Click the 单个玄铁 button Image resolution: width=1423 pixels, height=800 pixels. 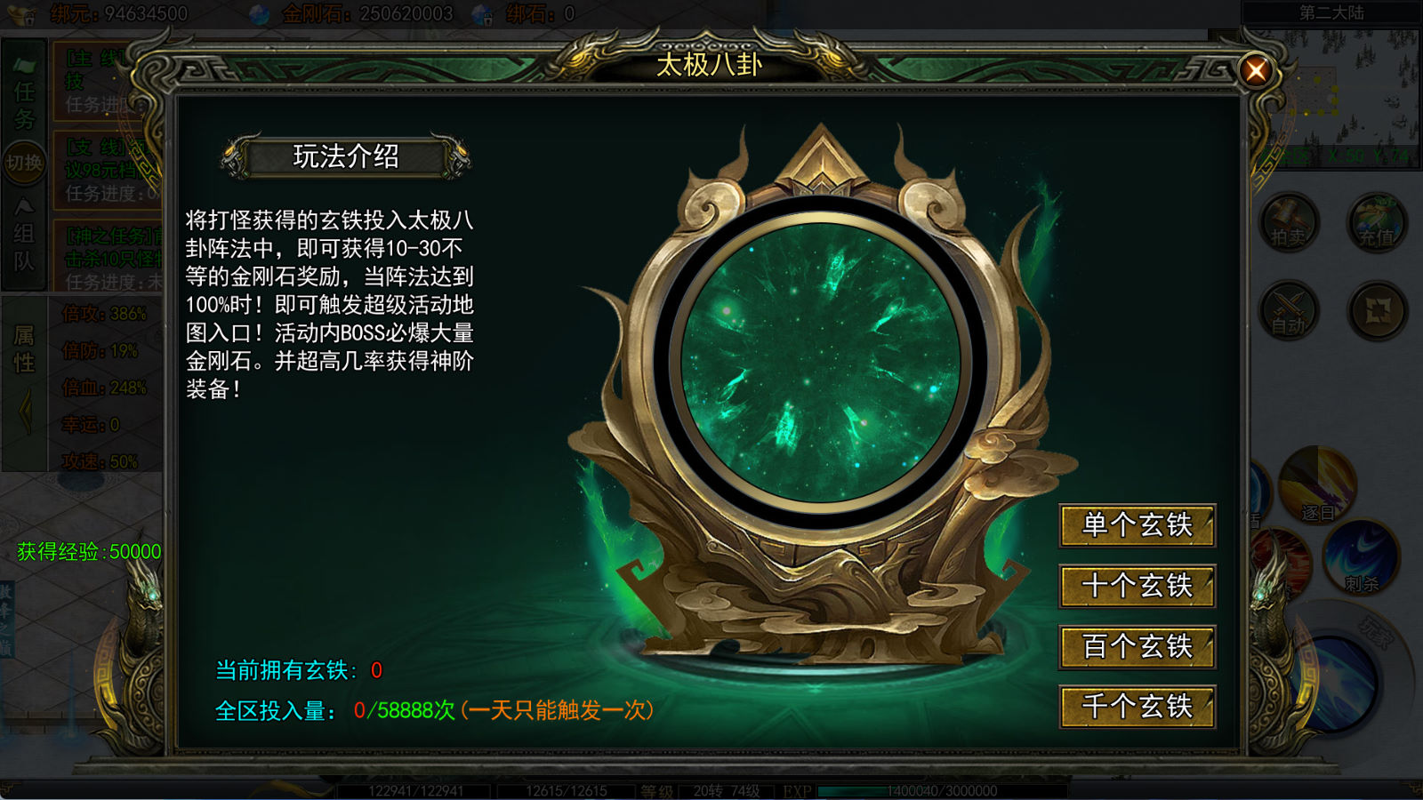(x=1137, y=525)
